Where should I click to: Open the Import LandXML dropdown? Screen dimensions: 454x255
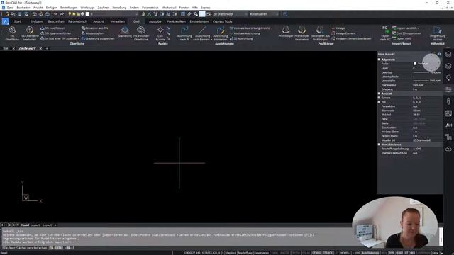(x=418, y=28)
